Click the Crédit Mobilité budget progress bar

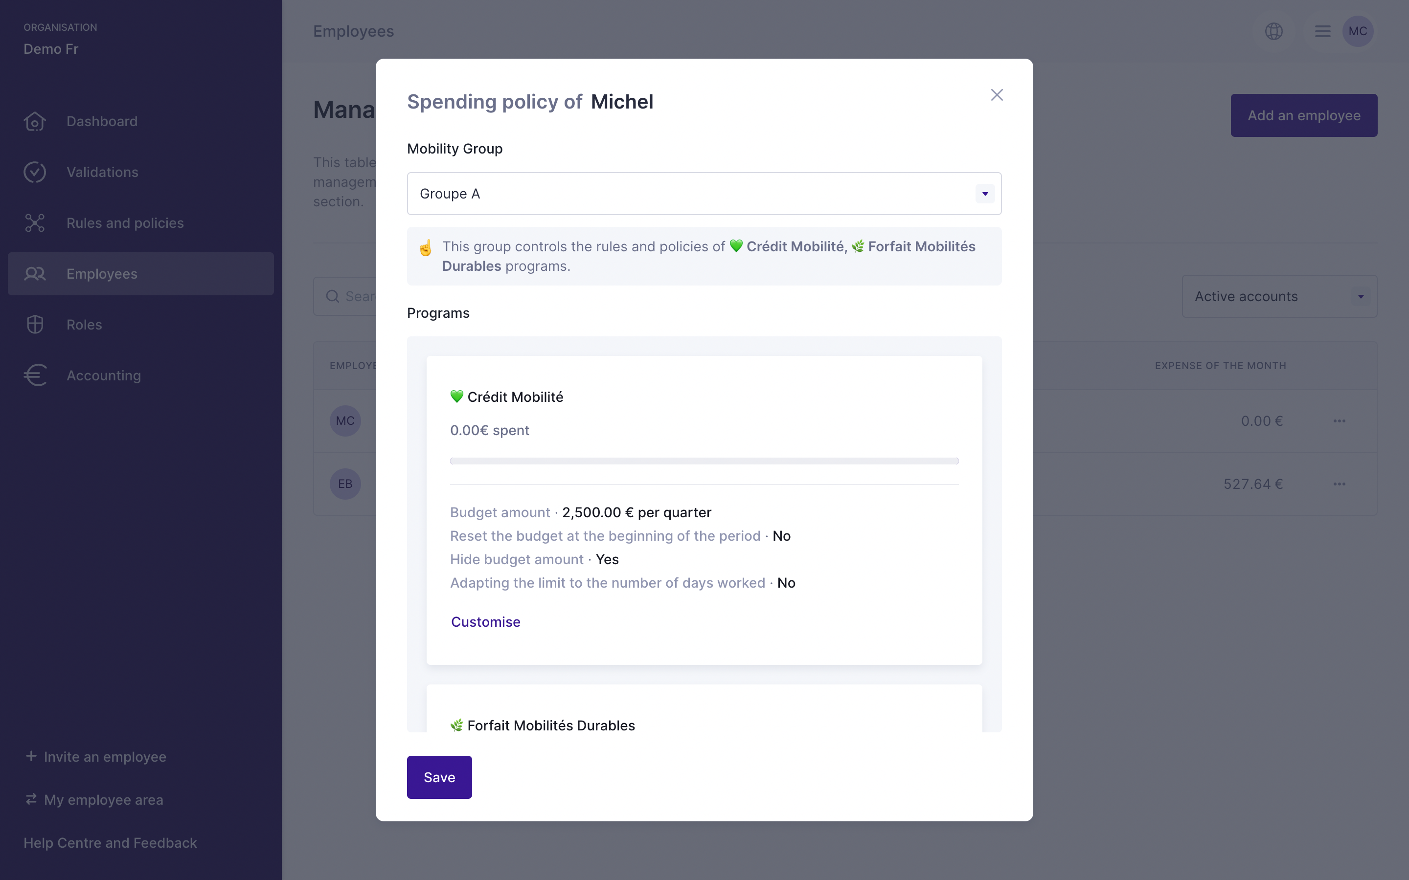point(704,461)
